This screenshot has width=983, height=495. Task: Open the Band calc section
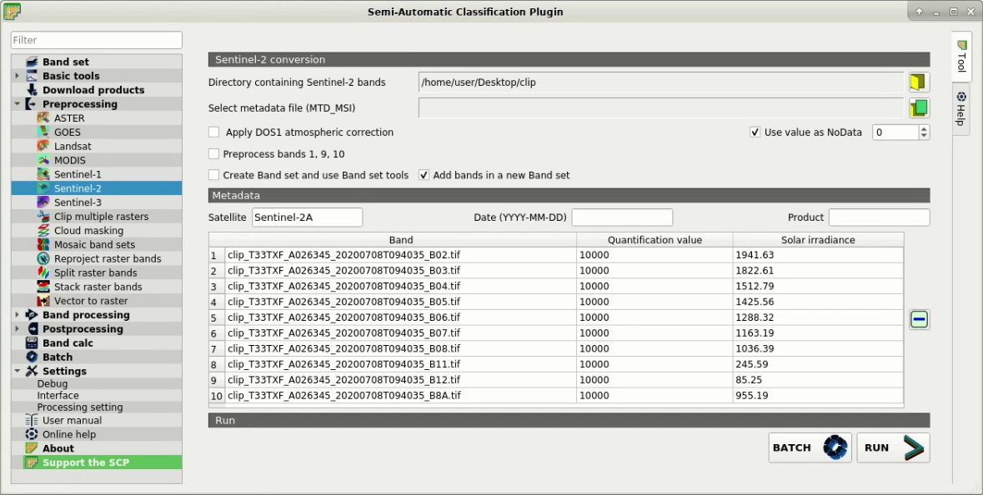pyautogui.click(x=68, y=342)
